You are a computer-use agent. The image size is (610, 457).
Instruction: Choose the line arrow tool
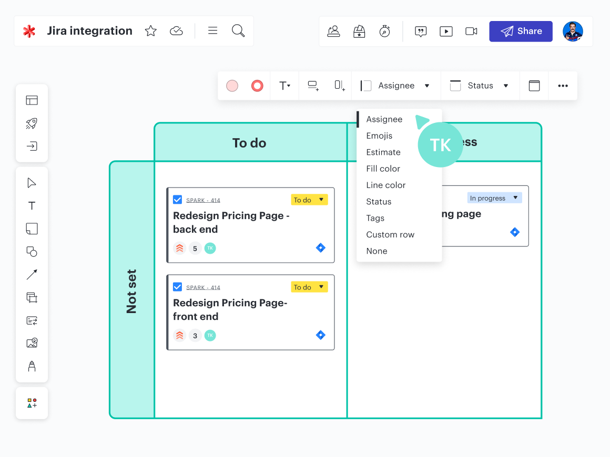click(32, 274)
